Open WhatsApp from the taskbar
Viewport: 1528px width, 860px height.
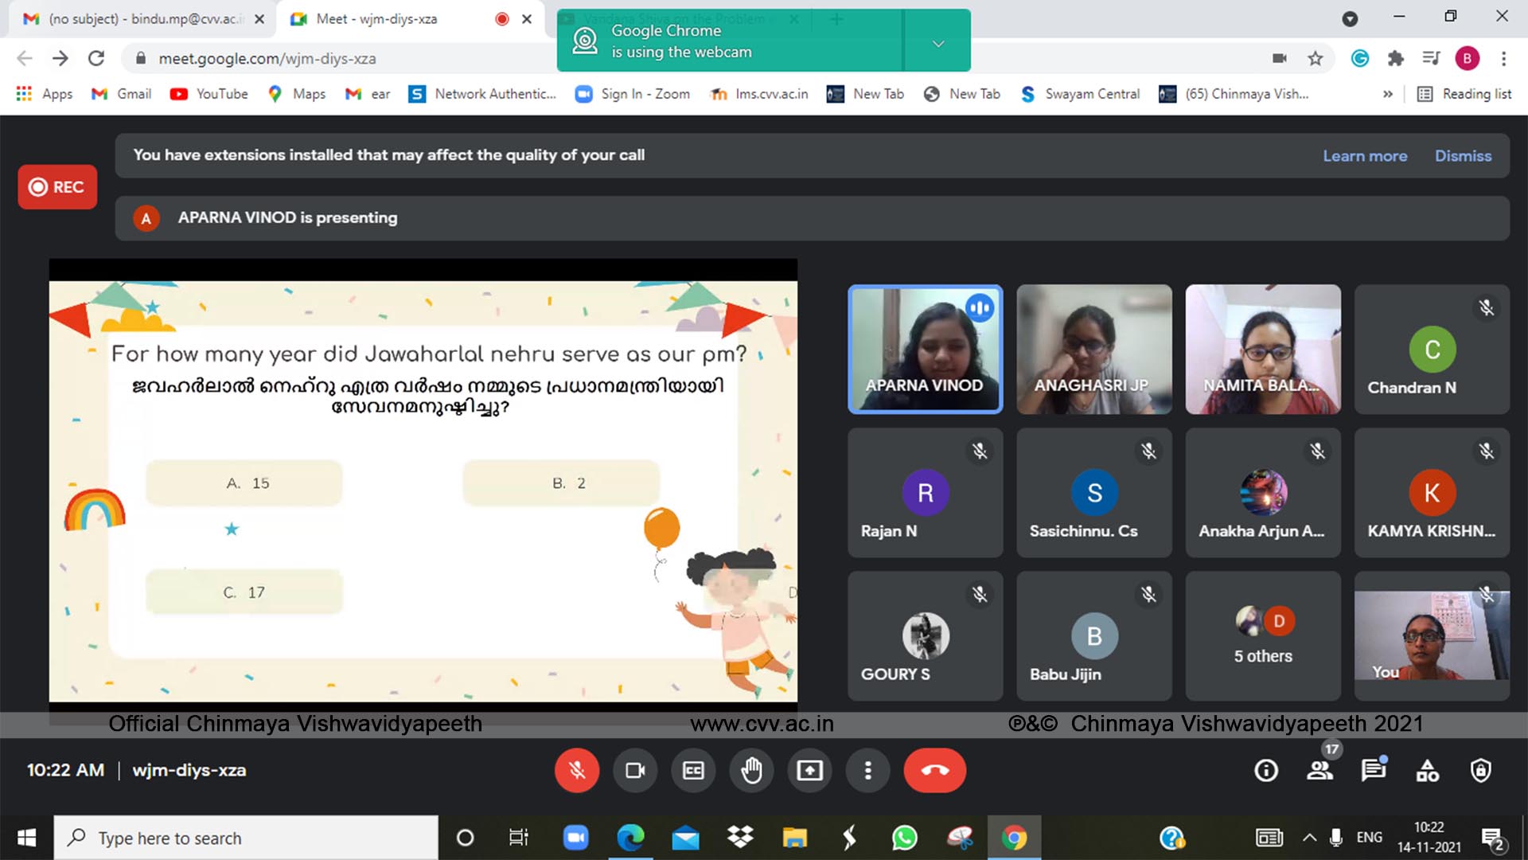point(904,838)
